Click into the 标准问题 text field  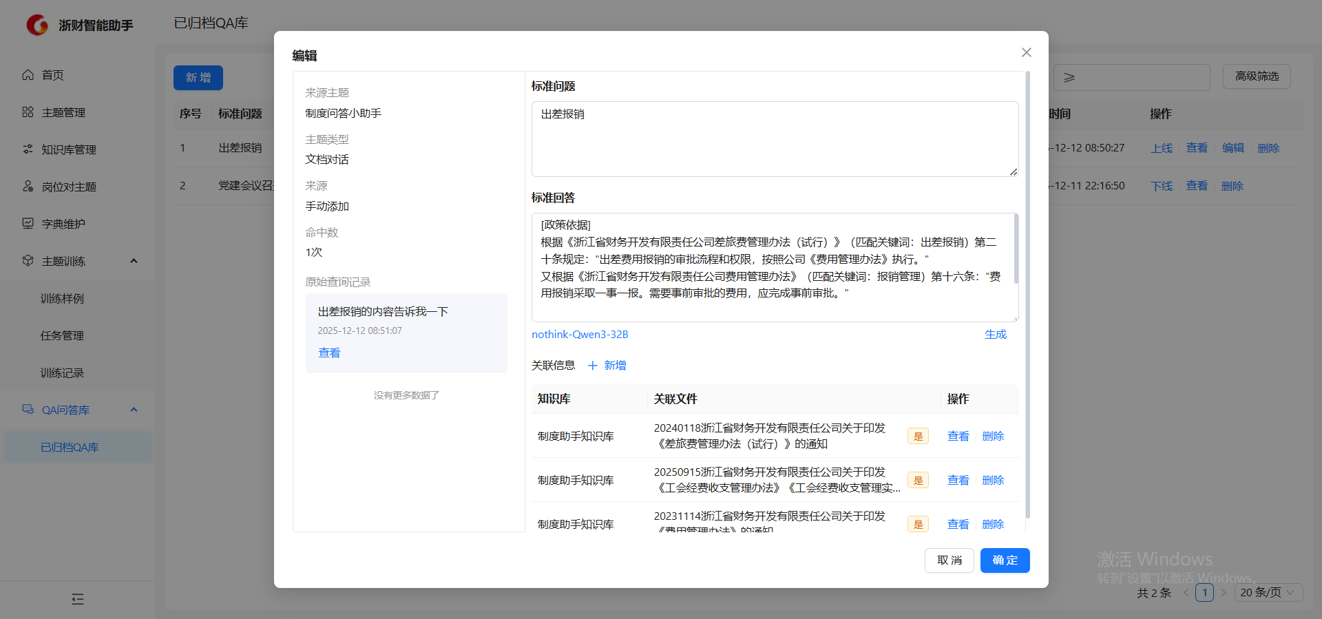click(774, 139)
